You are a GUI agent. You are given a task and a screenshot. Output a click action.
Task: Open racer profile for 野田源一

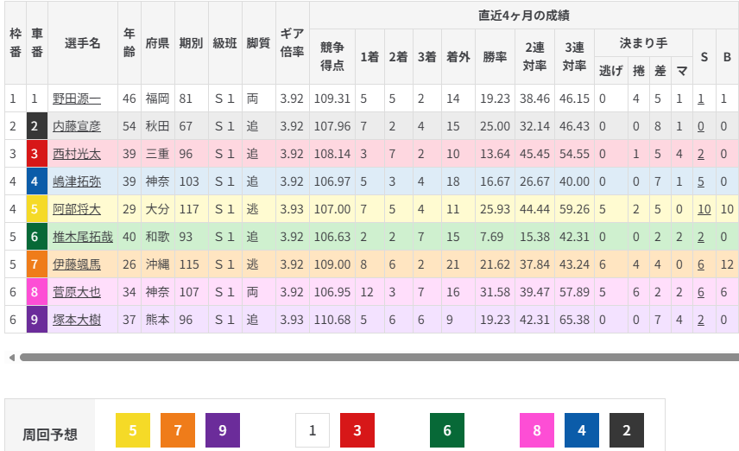point(76,98)
